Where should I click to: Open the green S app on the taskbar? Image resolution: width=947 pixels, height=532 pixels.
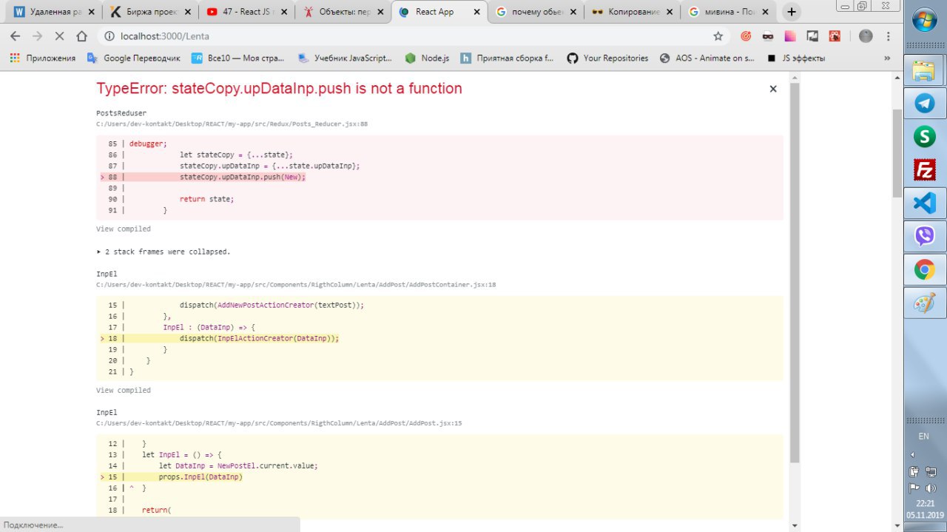924,136
